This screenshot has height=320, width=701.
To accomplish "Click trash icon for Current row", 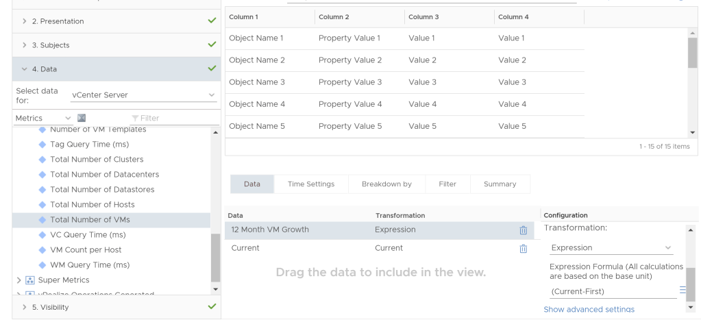I will pyautogui.click(x=524, y=249).
